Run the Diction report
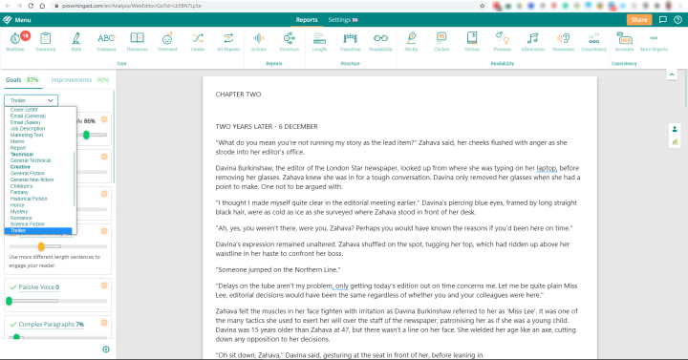688x360 pixels. pyautogui.click(x=472, y=42)
